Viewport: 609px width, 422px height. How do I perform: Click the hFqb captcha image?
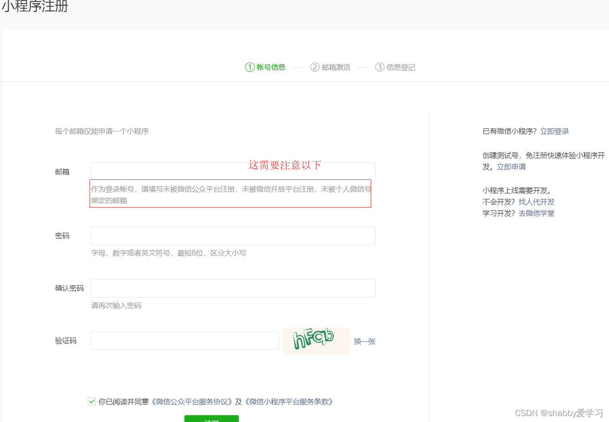(x=316, y=341)
